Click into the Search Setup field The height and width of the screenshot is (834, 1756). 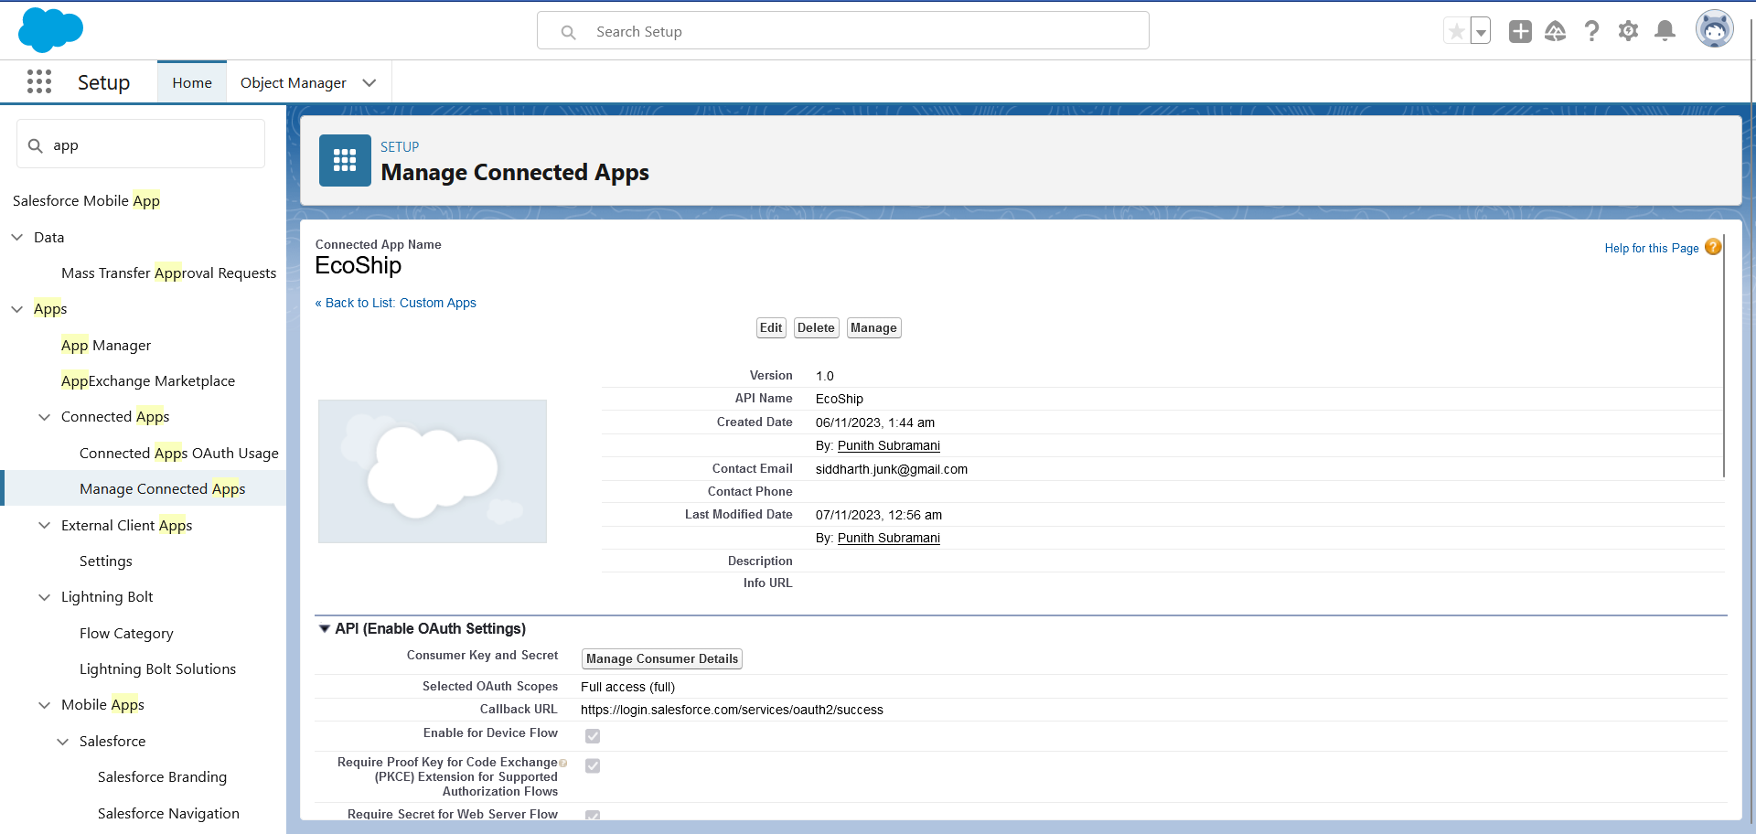click(841, 32)
